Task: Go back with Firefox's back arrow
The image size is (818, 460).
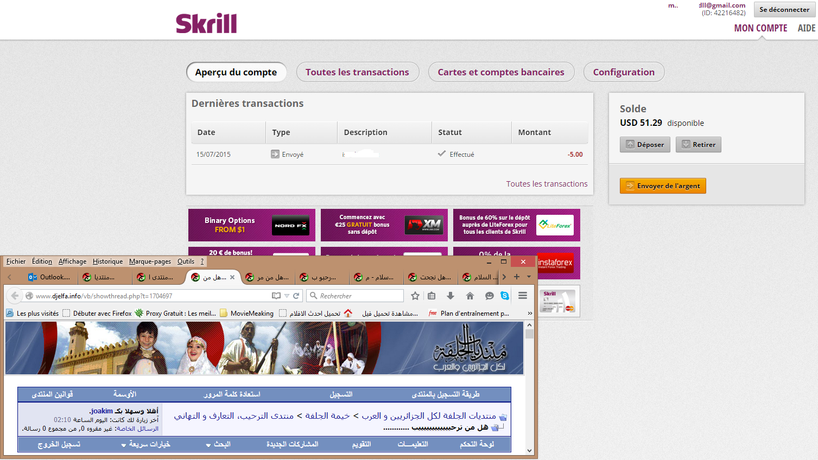Action: [x=15, y=296]
